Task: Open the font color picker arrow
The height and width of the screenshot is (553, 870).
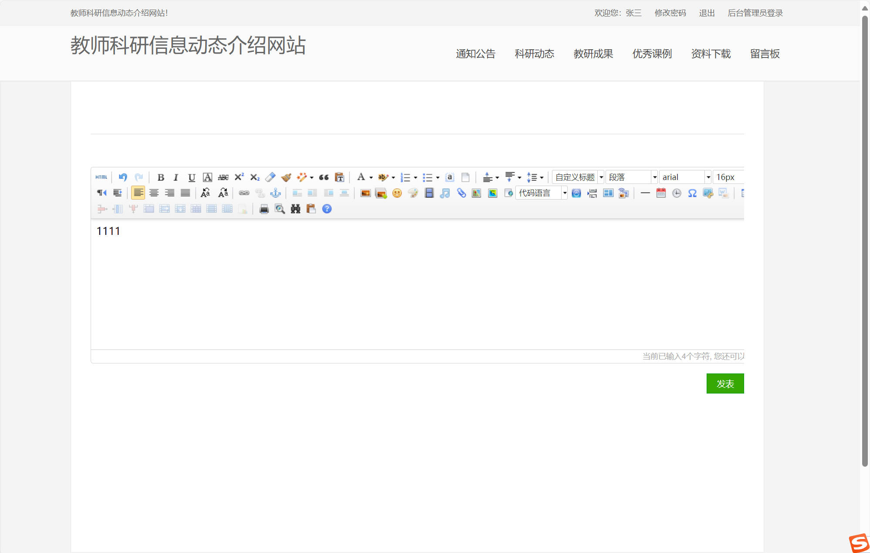Action: (x=371, y=177)
